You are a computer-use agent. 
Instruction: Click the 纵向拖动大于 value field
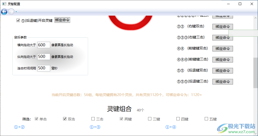[x=44, y=57]
